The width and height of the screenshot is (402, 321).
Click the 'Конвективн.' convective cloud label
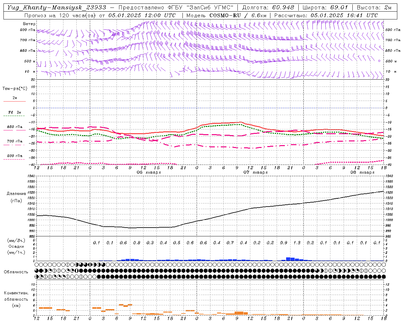(x=16, y=293)
